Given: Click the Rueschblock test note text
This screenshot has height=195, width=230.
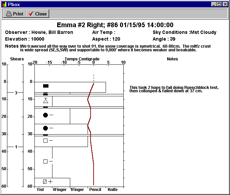Looking at the screenshot, I should [x=174, y=89].
